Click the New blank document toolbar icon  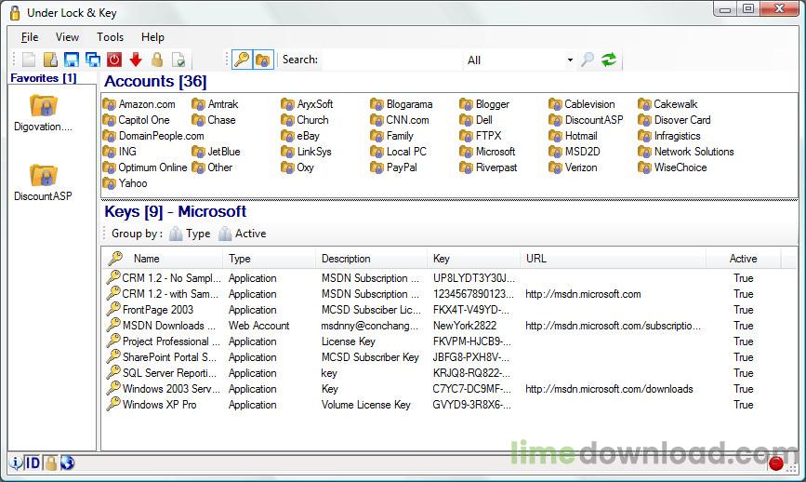click(x=30, y=60)
